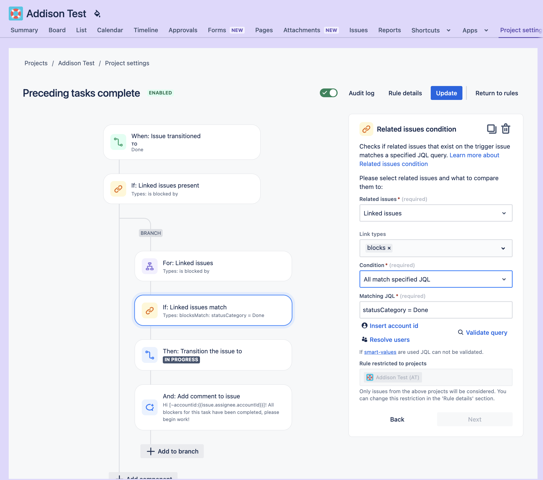This screenshot has width=543, height=480.
Task: Open the Shortcuts menu
Action: [431, 30]
